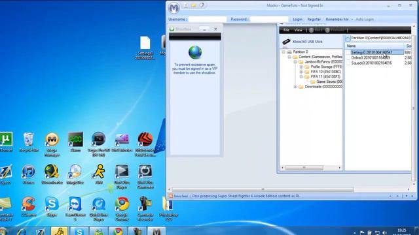This screenshot has width=419, height=235.
Task: Open the iTunes desktop shortcut
Action: [28, 174]
